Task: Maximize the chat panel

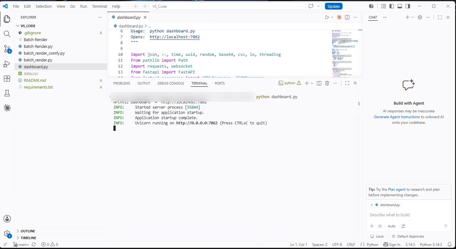Action: (x=440, y=18)
